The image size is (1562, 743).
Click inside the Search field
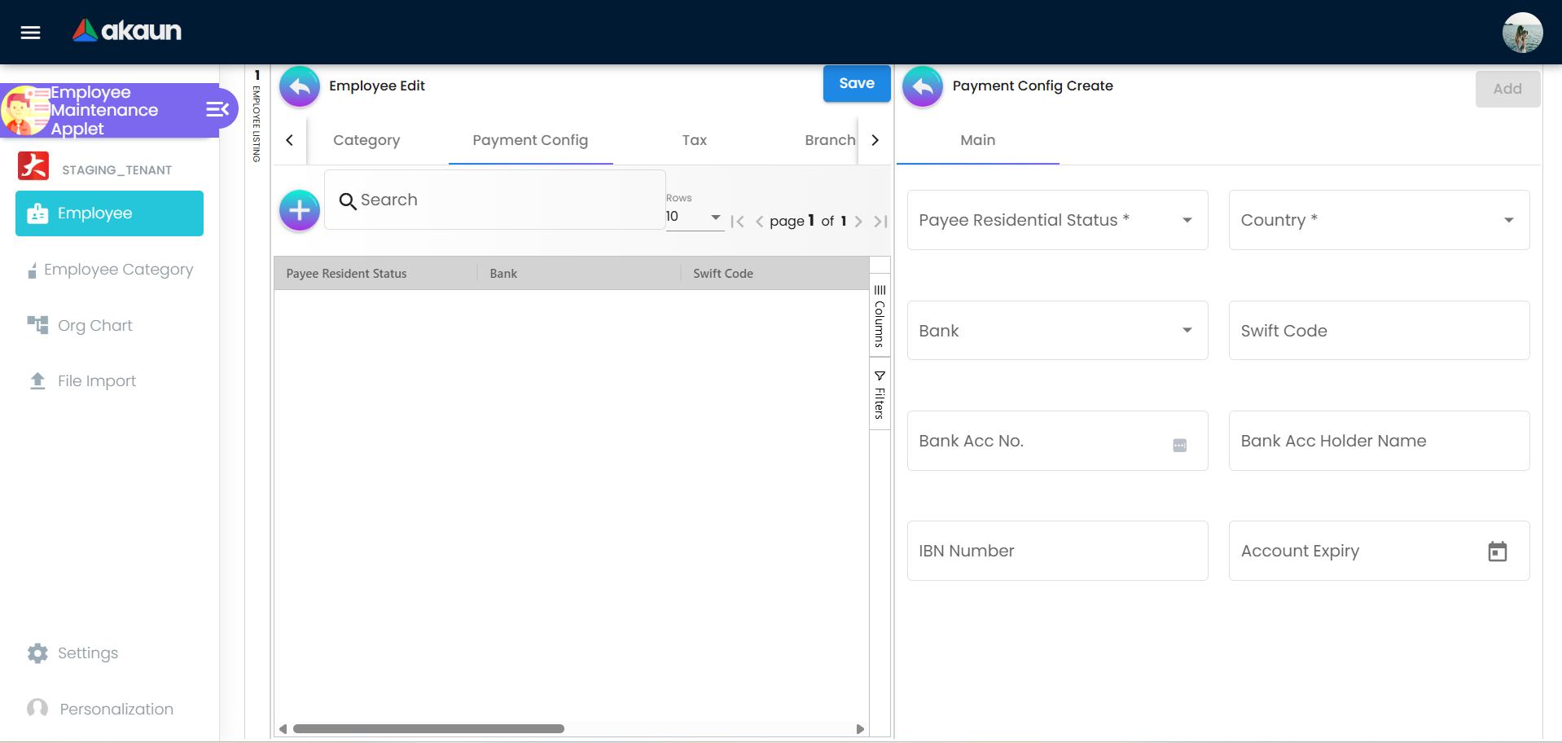coord(494,199)
